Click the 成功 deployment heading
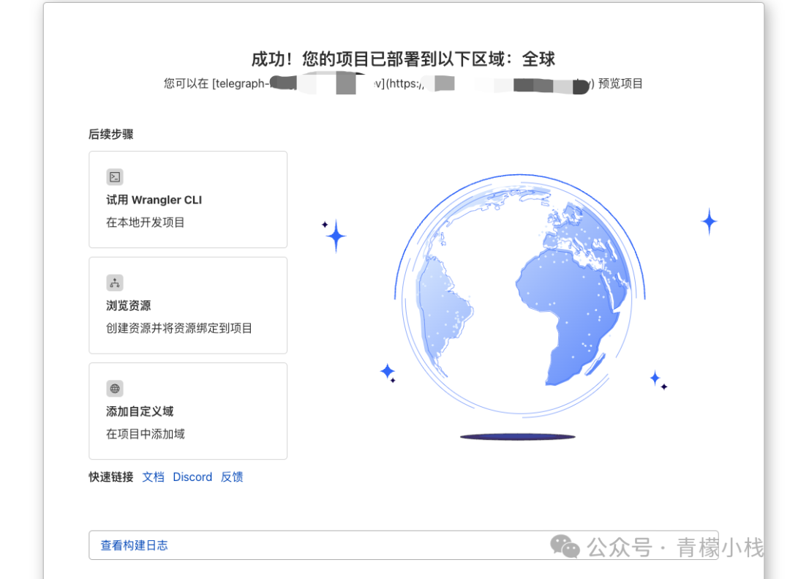The image size is (790, 579). click(403, 59)
